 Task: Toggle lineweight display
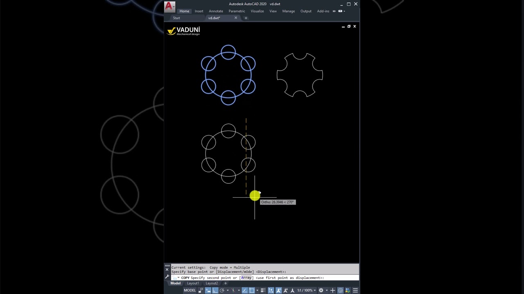tap(263, 290)
